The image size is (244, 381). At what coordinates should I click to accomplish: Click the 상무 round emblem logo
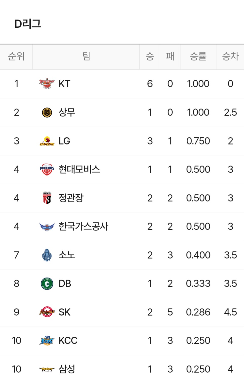[47, 112]
